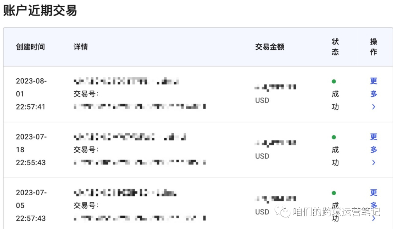Click the 操作 column header
Screen dimensions: 393x229
pos(373,47)
